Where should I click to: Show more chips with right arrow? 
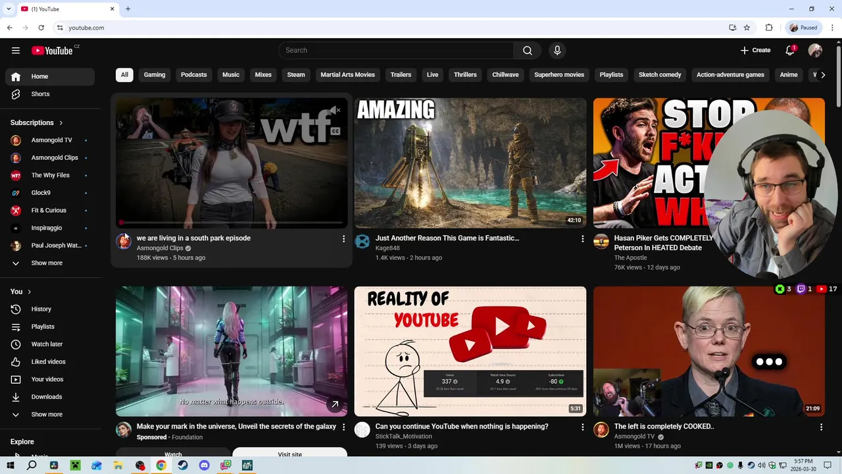pos(823,75)
